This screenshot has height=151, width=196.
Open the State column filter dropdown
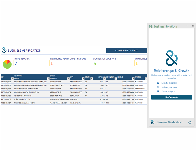(91, 78)
